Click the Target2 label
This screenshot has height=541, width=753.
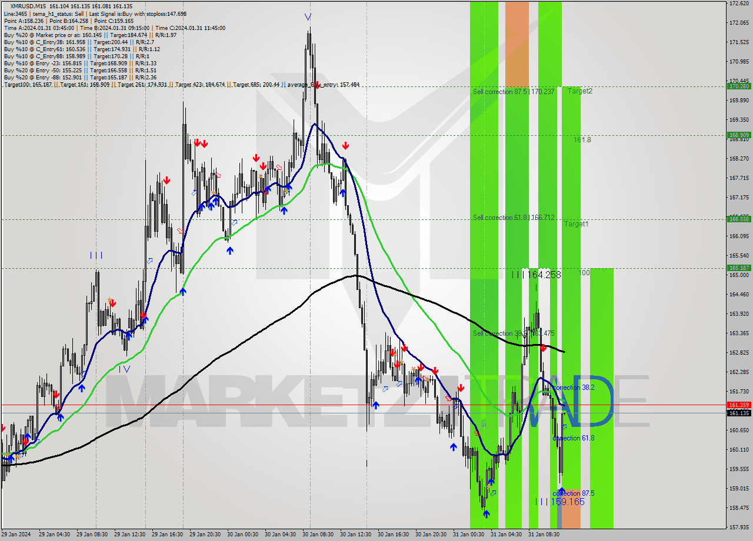(x=579, y=91)
